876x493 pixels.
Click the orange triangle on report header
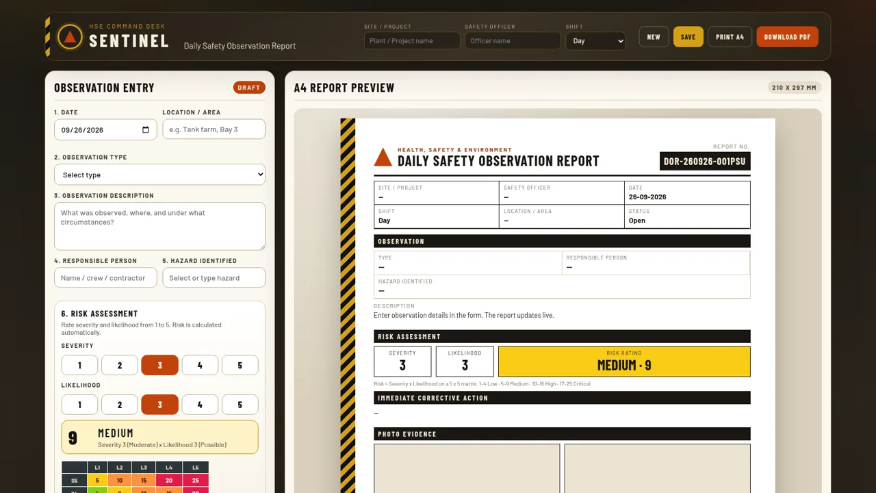tap(383, 157)
